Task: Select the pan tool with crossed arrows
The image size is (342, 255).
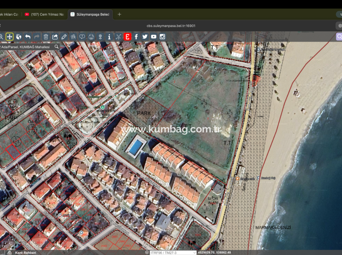Action: coord(9,36)
